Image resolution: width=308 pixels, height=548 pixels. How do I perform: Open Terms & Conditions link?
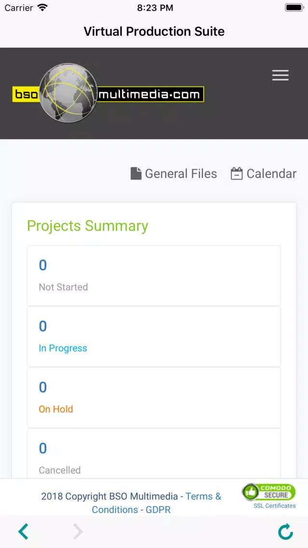click(157, 503)
